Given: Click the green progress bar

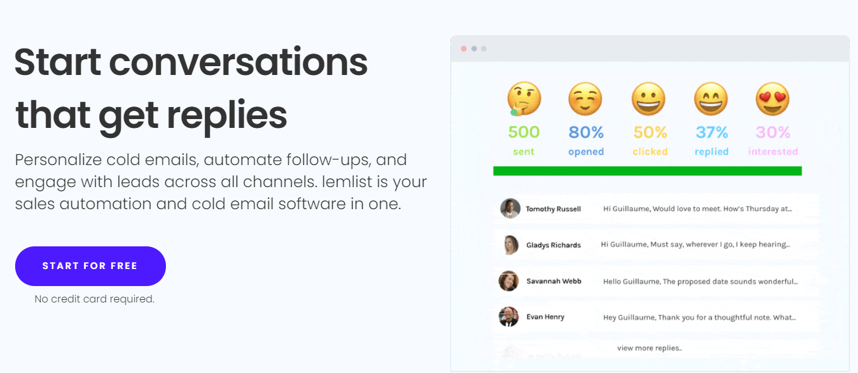Looking at the screenshot, I should [x=647, y=171].
